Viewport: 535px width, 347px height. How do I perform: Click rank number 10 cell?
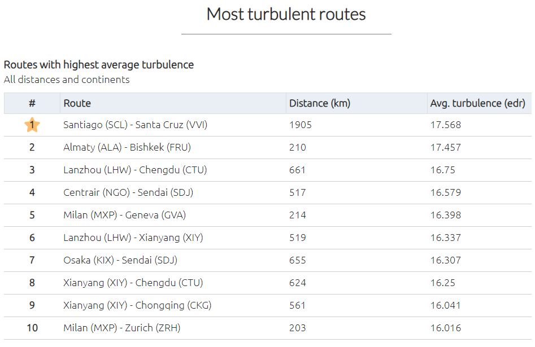click(32, 328)
